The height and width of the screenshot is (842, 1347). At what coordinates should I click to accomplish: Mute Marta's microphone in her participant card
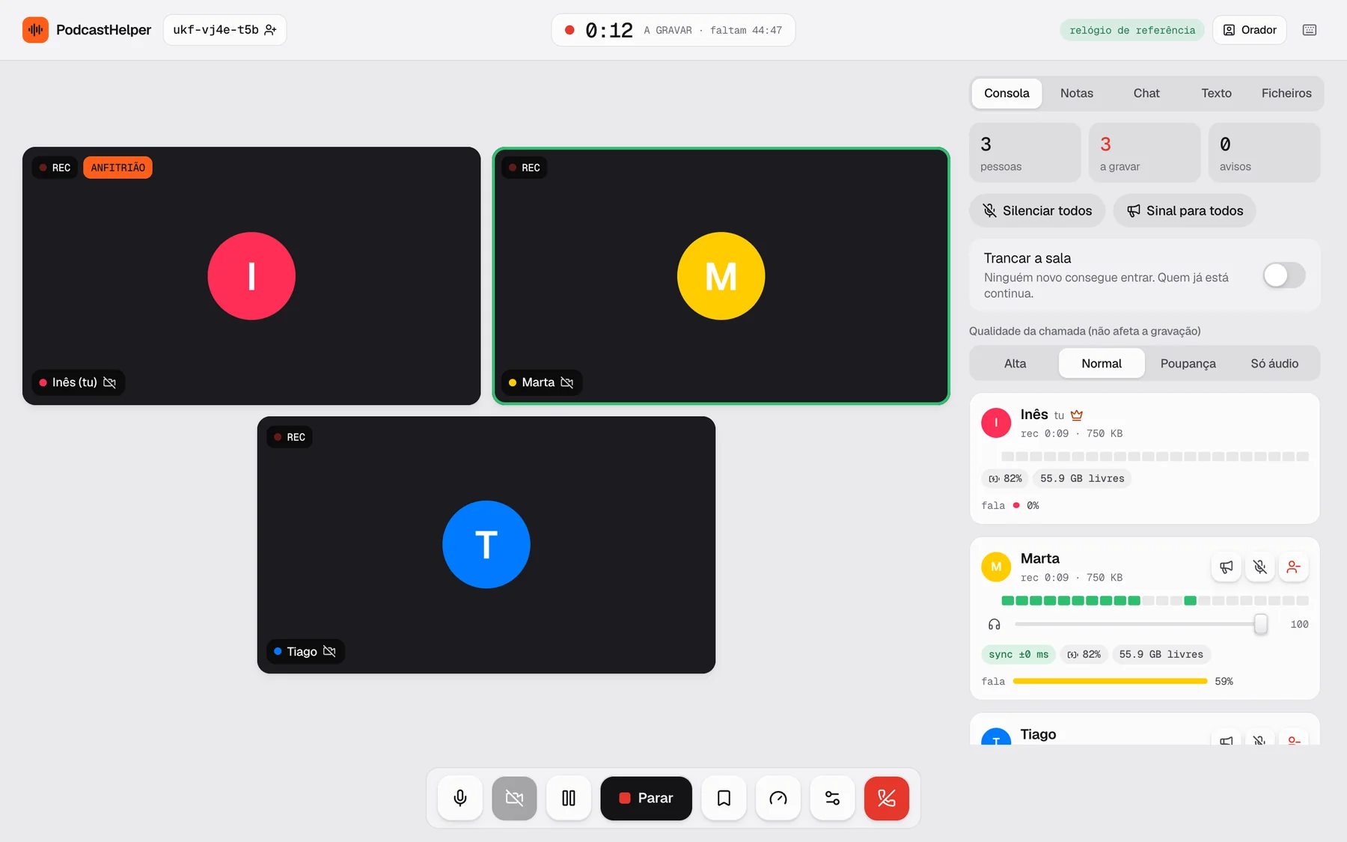[1260, 567]
